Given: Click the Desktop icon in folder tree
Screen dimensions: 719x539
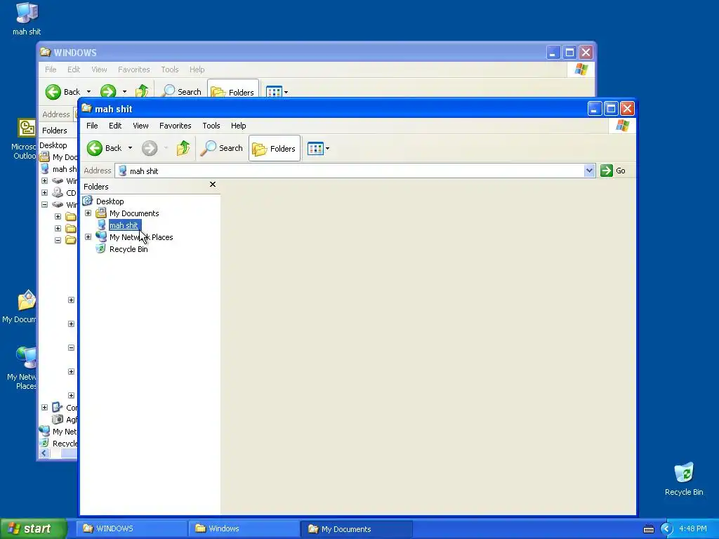Looking at the screenshot, I should (x=88, y=201).
